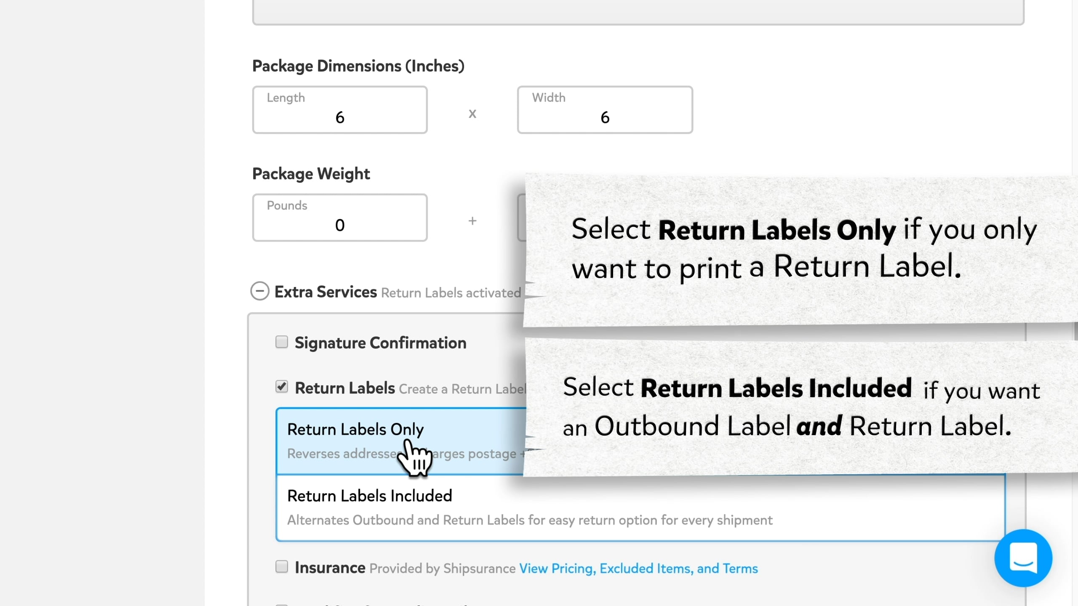Open the blue chat support widget

tap(1023, 558)
